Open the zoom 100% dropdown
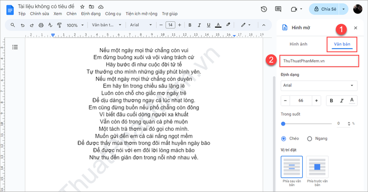Image resolution: width=368 pixels, height=192 pixels. [x=75, y=25]
